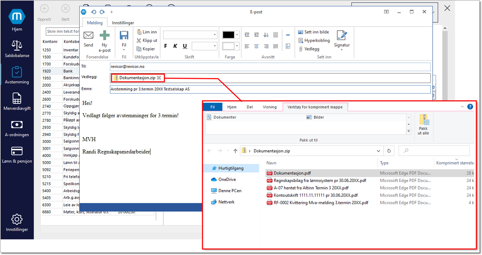Send the e-mail with the Send button
482x255 pixels.
[x=89, y=39]
